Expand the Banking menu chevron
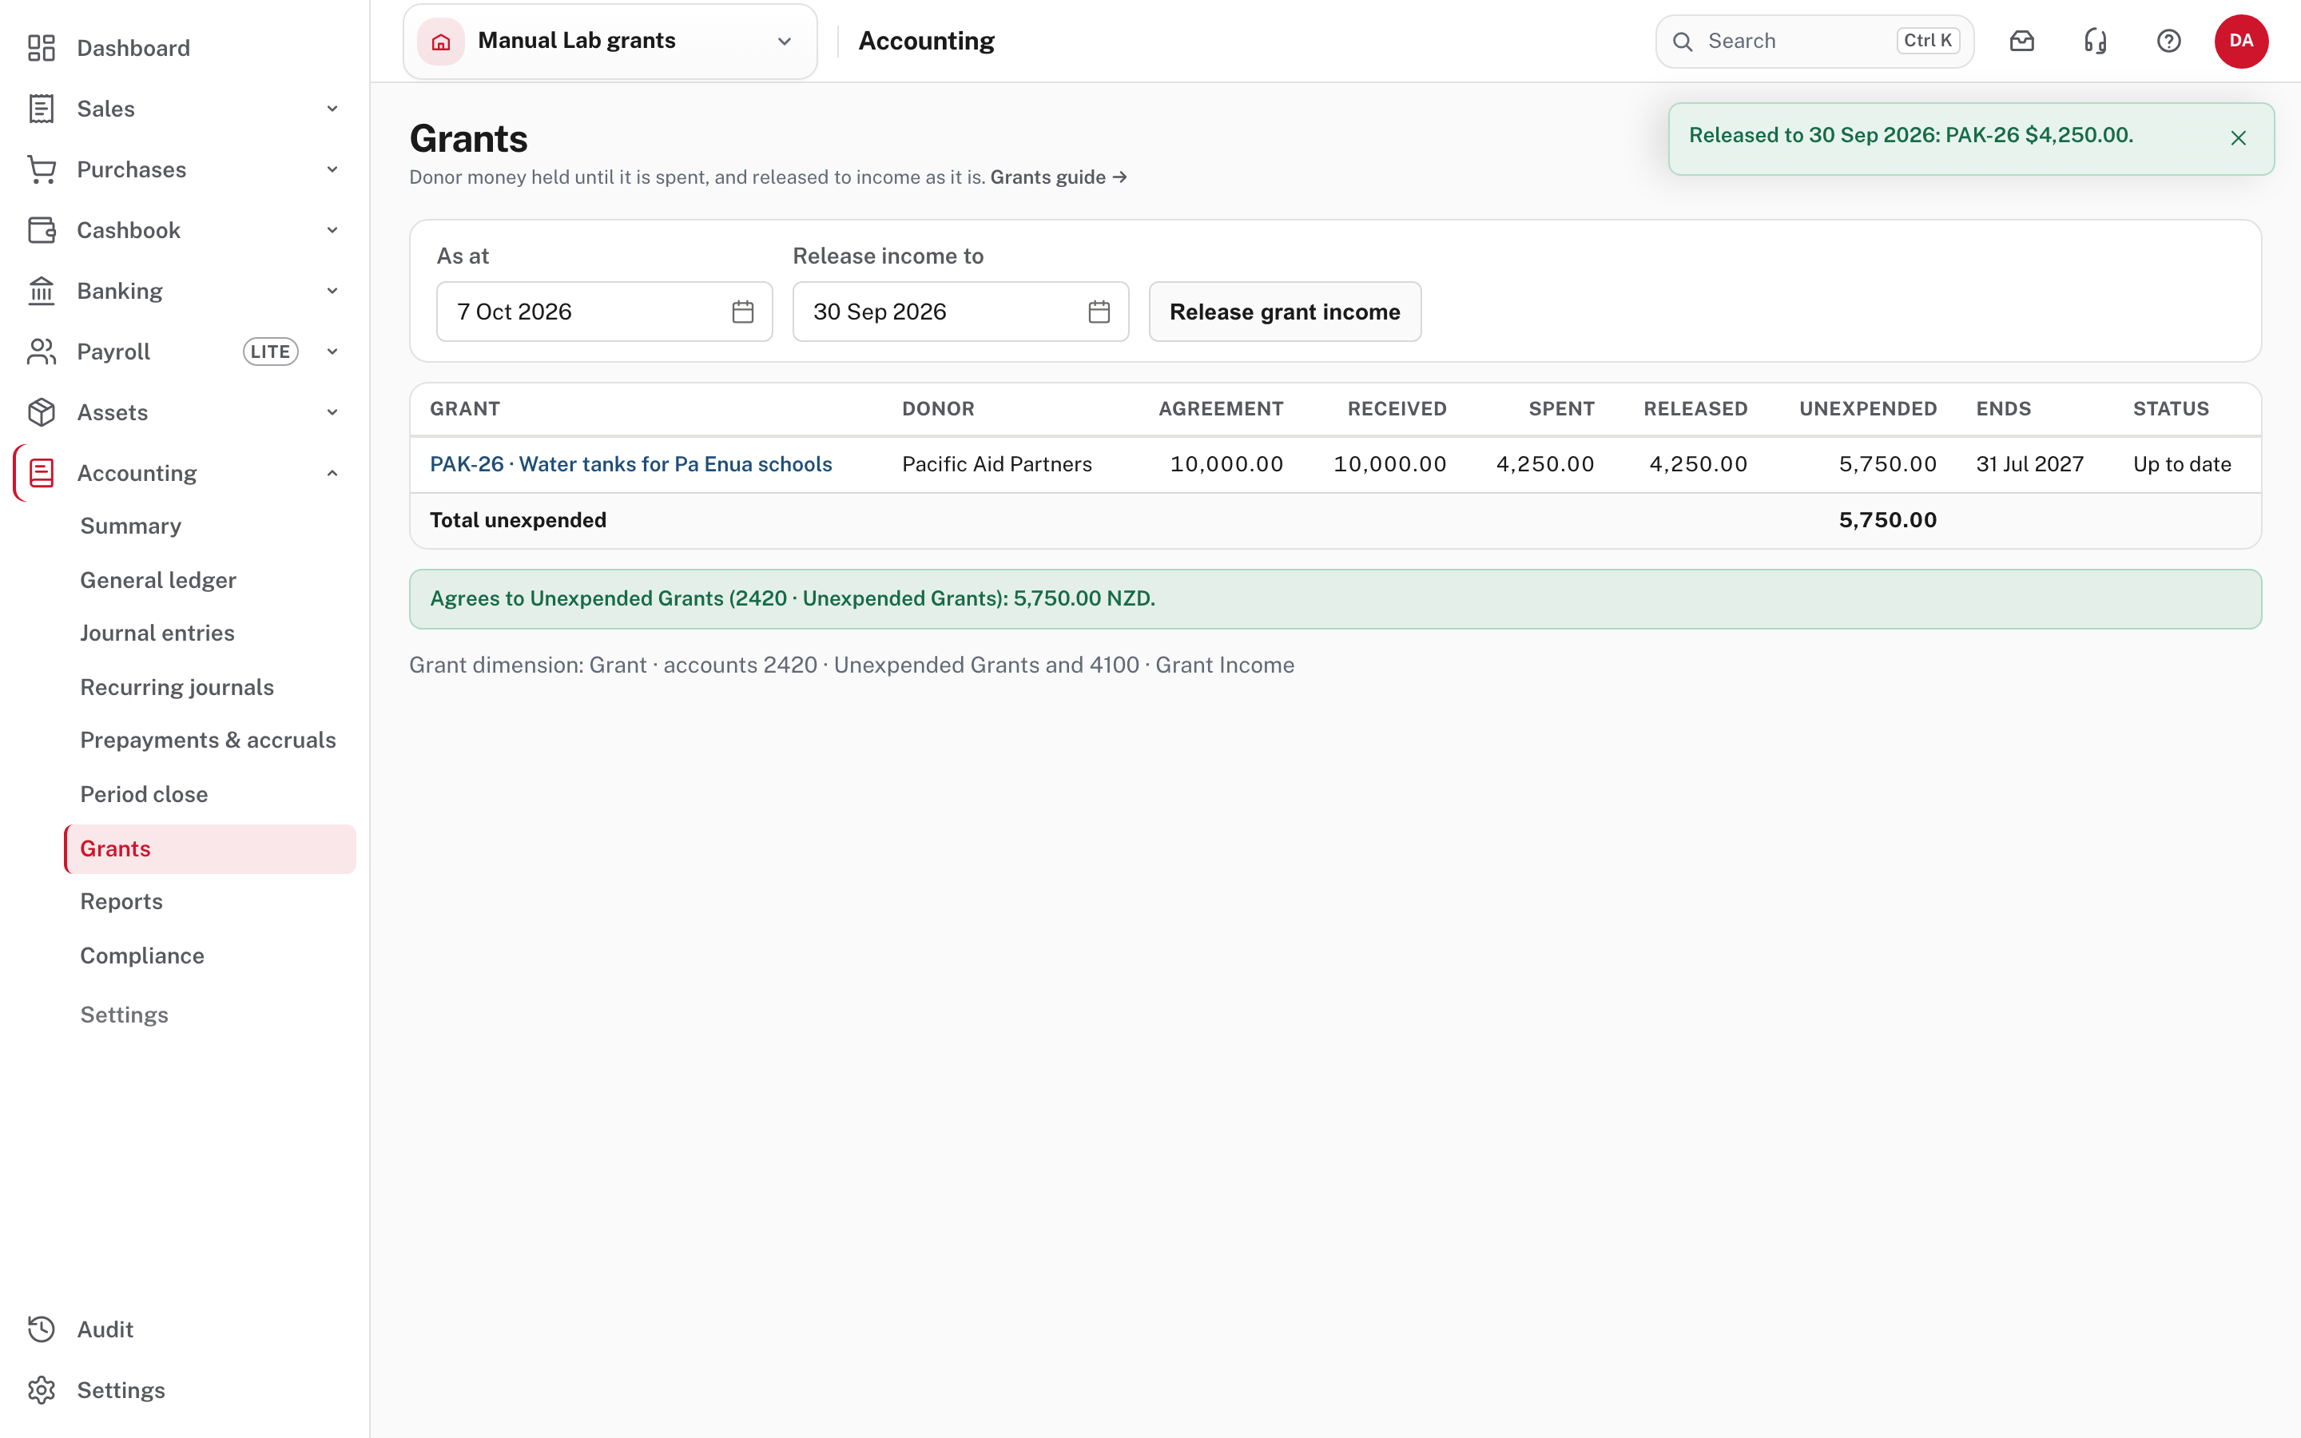The width and height of the screenshot is (2301, 1438). (x=332, y=291)
